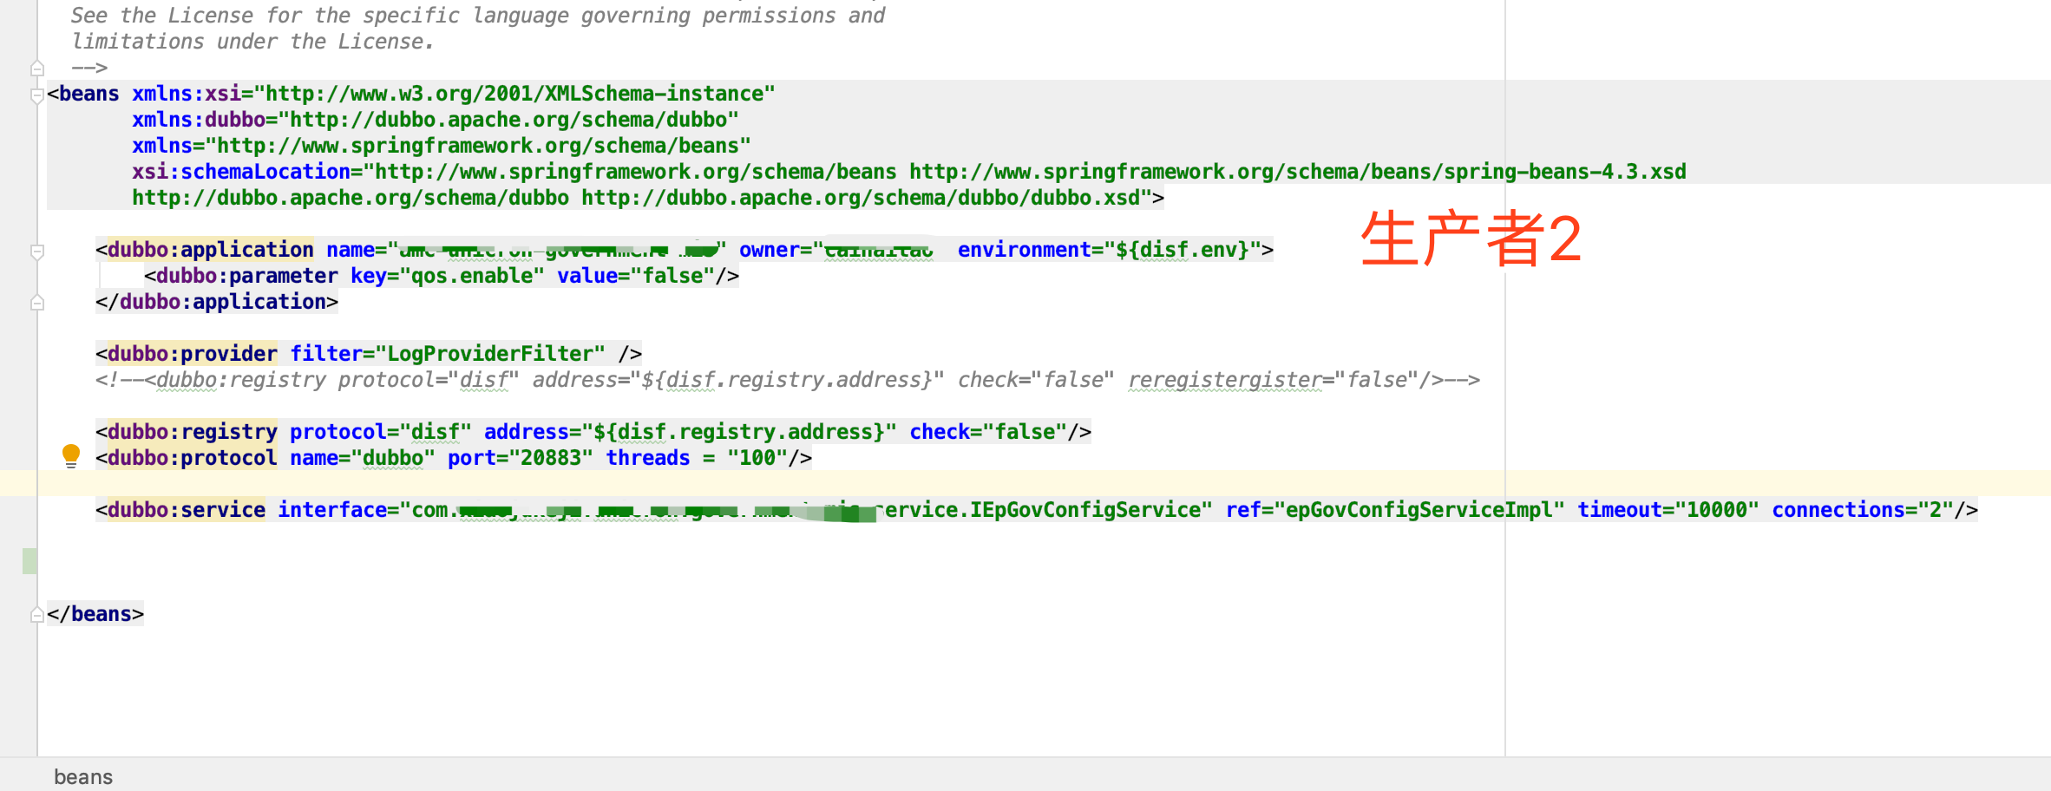
Task: Click the reregistergister attribute in comment
Action: coord(1225,380)
